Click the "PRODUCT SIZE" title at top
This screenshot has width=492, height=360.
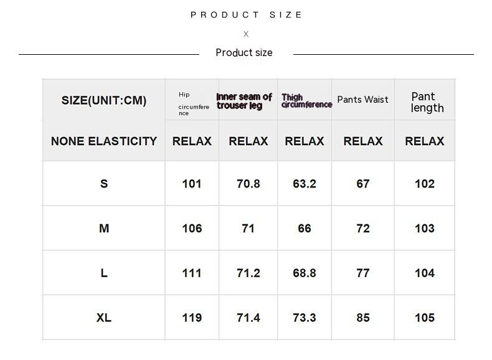247,15
